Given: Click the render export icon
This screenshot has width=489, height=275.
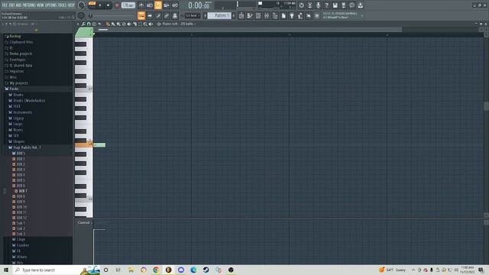Looking at the screenshot, I should pyautogui.click(x=343, y=5).
